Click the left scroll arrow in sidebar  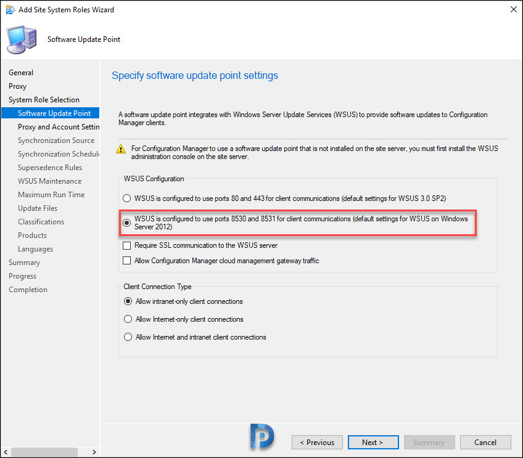(6, 452)
